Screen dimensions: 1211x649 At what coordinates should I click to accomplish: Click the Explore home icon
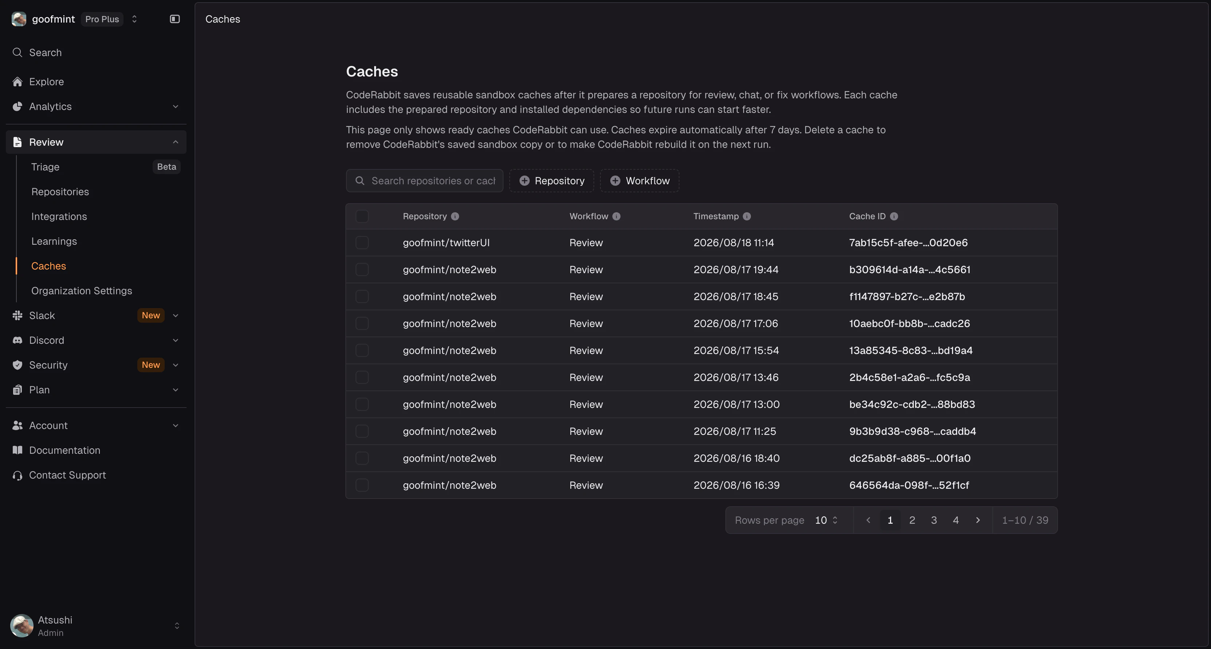tap(17, 82)
